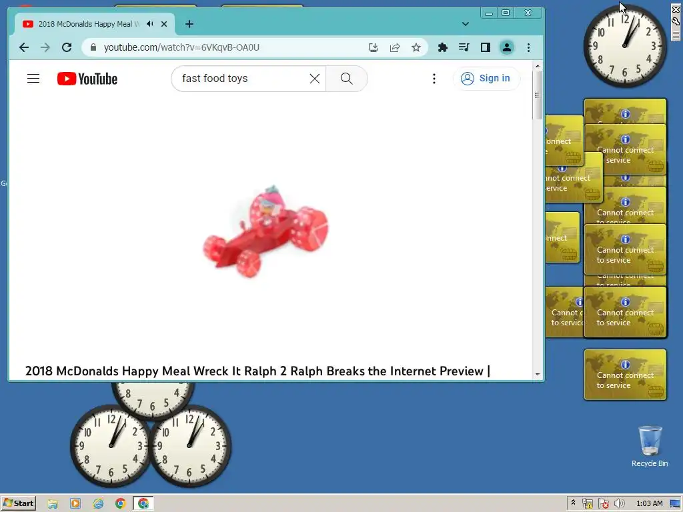The image size is (683, 512).
Task: Go back to the previous page
Action: (24, 47)
